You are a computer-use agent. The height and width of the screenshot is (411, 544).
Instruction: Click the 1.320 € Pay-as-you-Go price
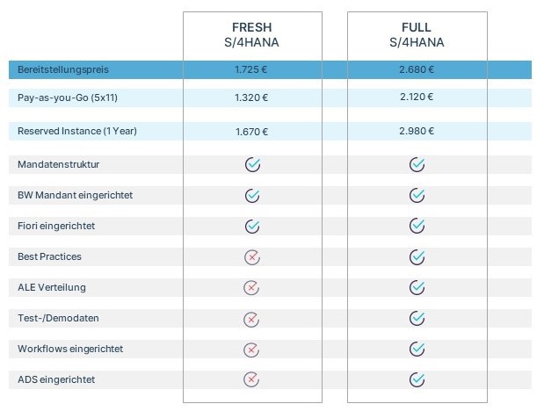point(251,97)
